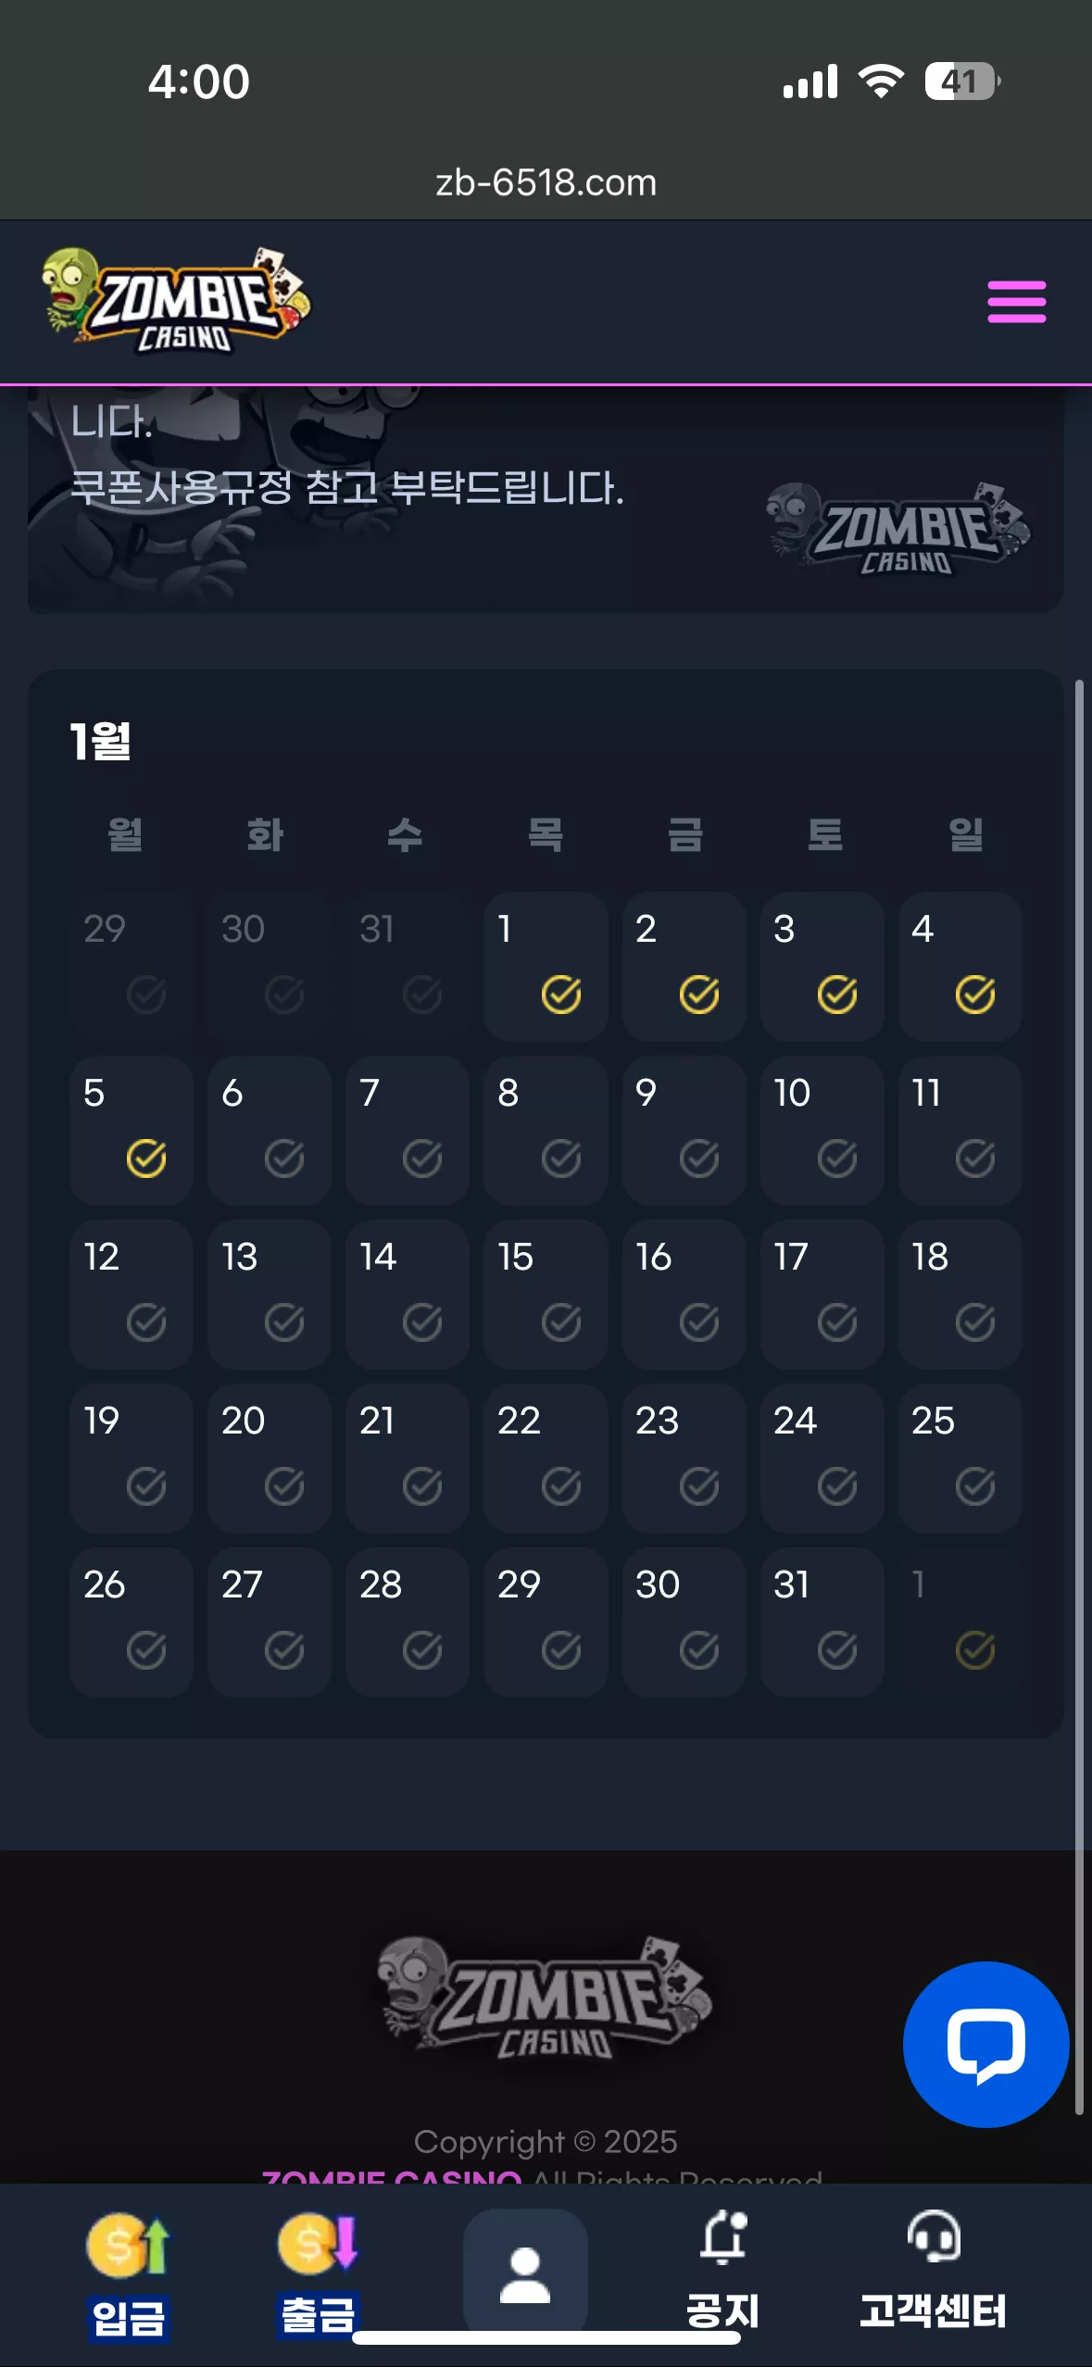This screenshot has height=2367, width=1092.
Task: Tap the 입금 deposit coin icon
Action: pyautogui.click(x=129, y=2245)
